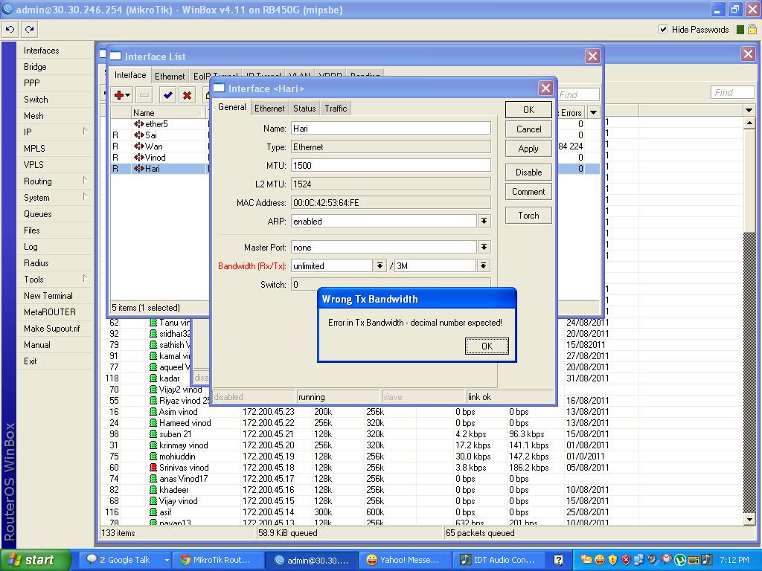Click the Apply button
The height and width of the screenshot is (571, 762).
[x=528, y=149]
